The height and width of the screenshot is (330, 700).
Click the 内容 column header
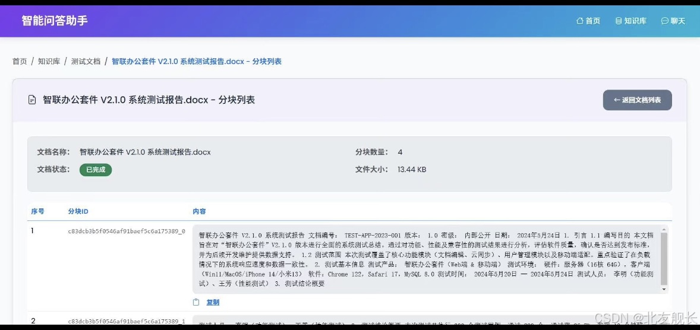tap(199, 211)
